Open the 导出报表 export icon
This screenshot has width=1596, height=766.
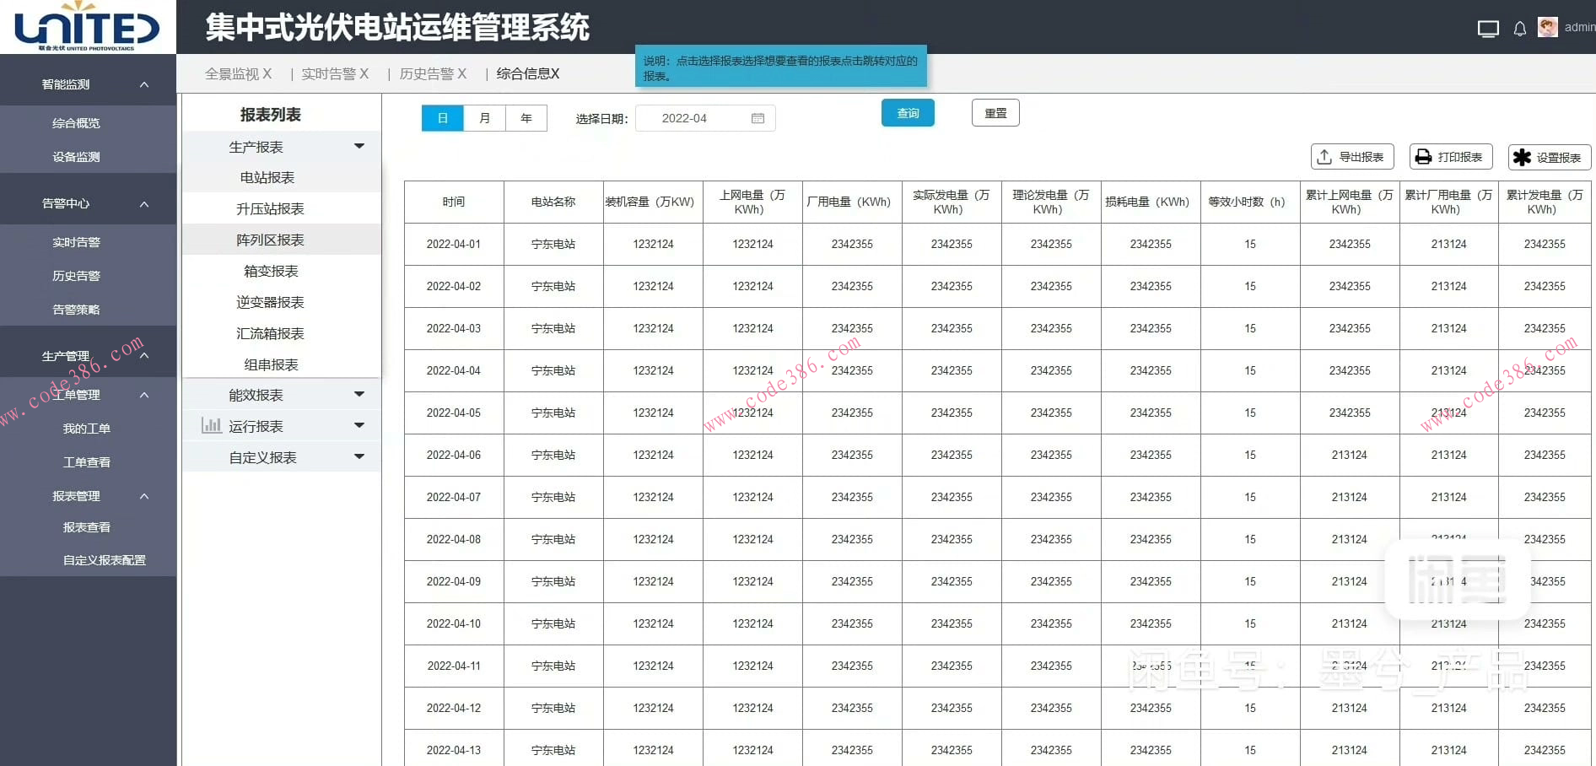(1325, 156)
